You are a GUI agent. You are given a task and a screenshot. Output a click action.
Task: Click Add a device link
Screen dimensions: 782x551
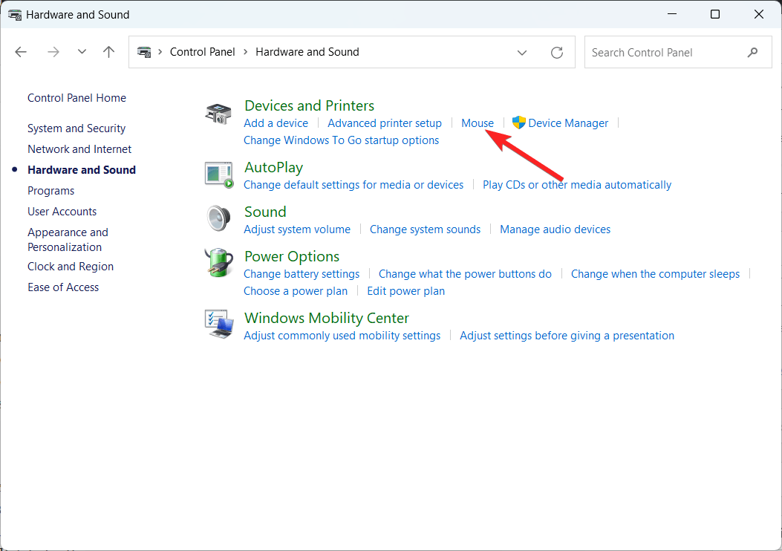click(276, 123)
